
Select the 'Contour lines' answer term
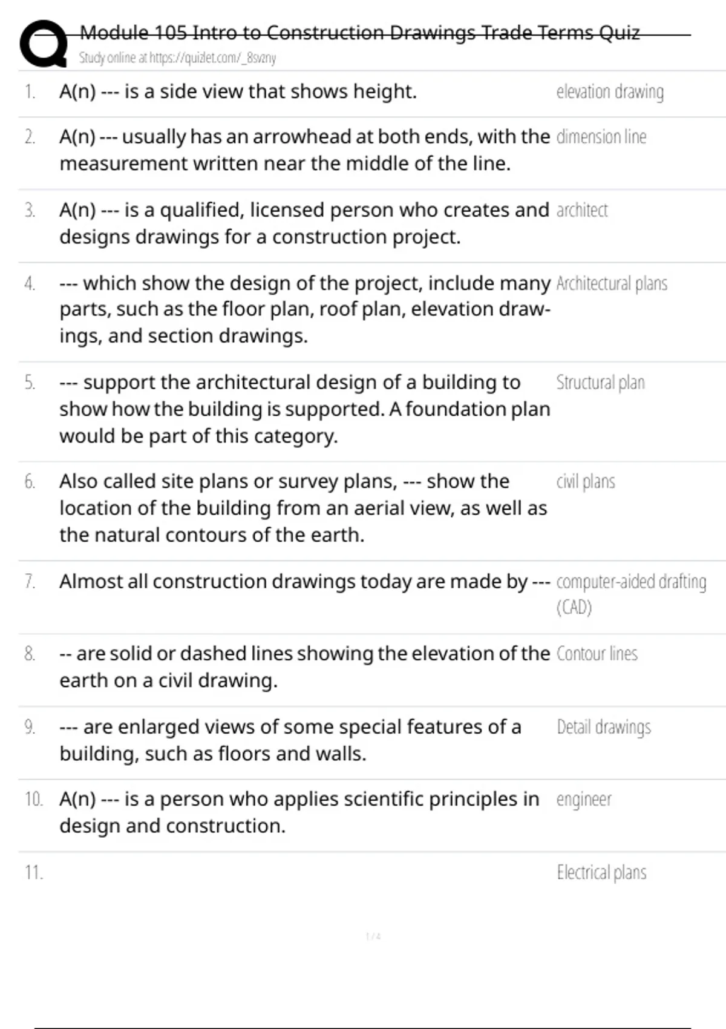click(x=597, y=654)
